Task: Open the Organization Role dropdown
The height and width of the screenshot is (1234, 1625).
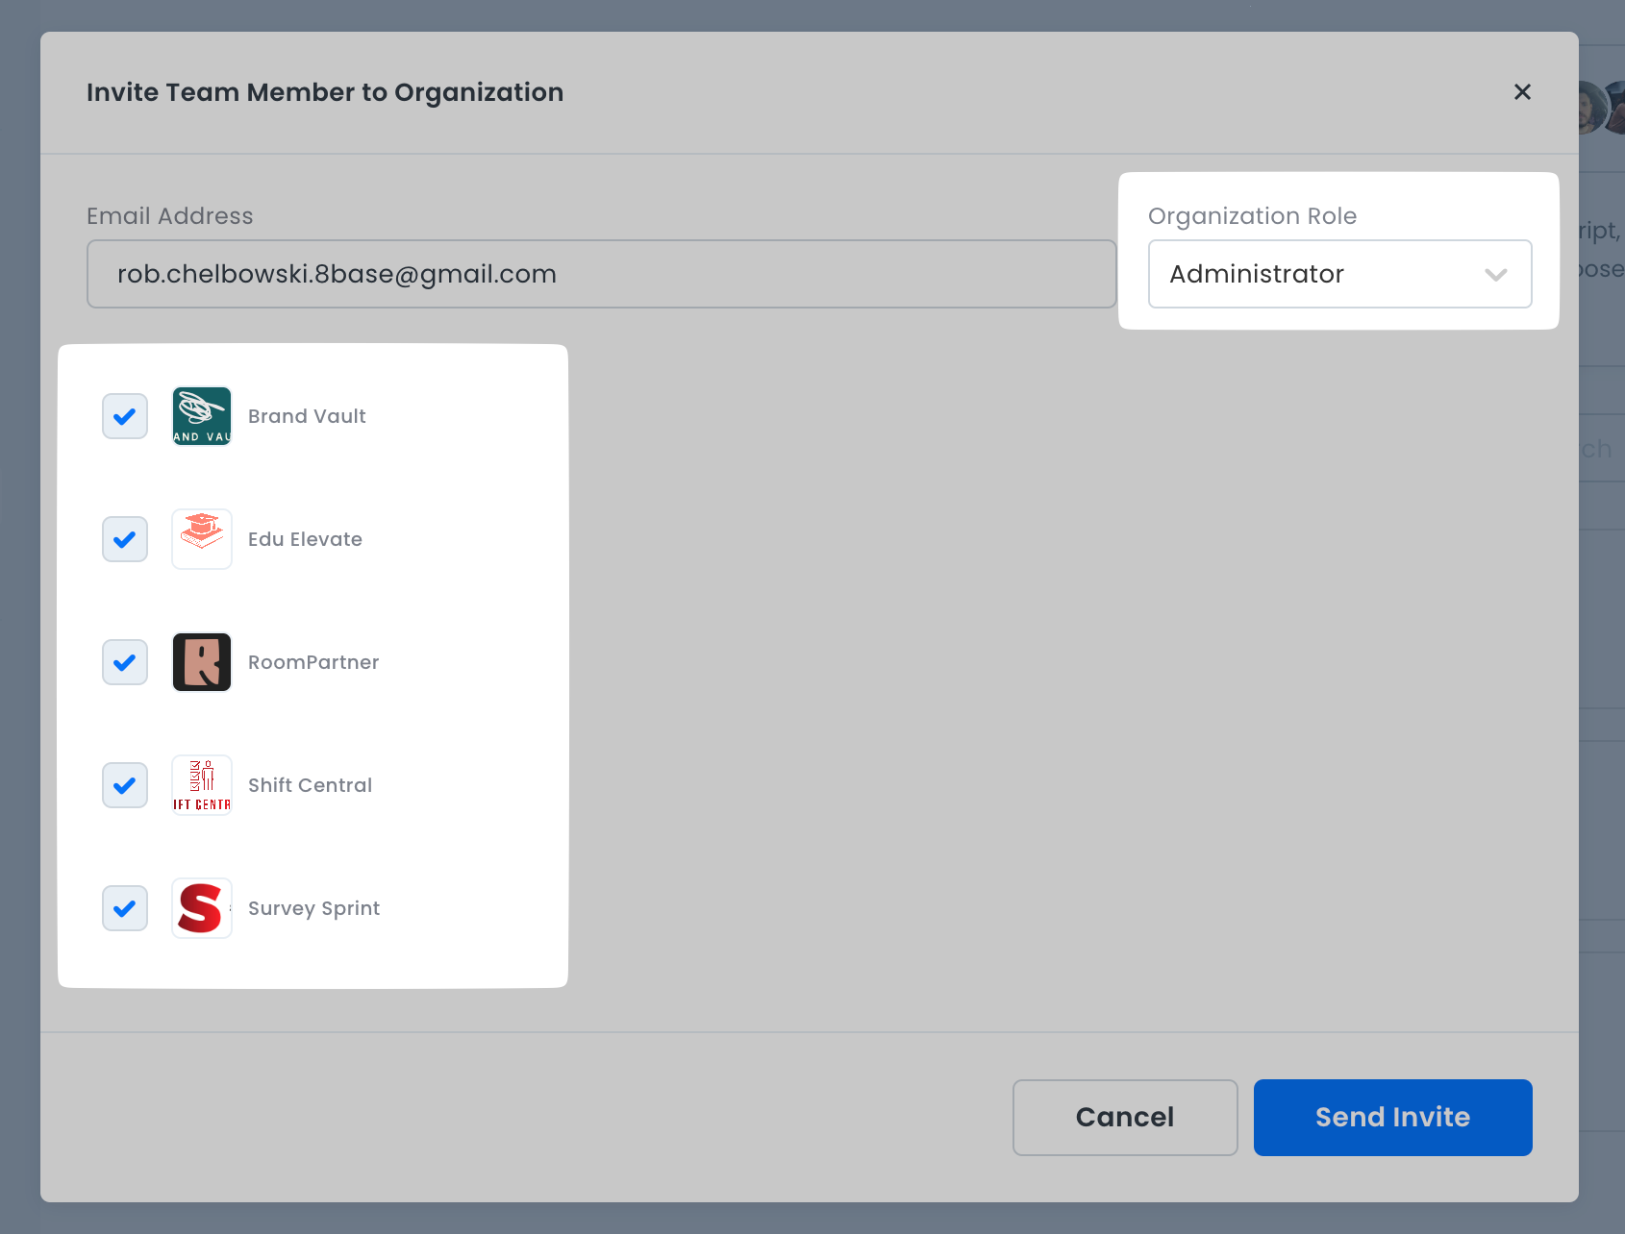Action: tap(1338, 274)
